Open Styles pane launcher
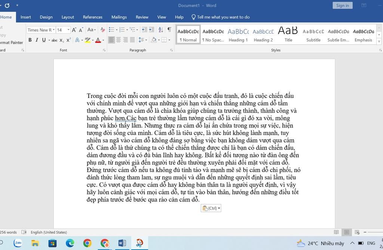Image resolution: width=383 pixels, height=250 pixels. point(380,50)
